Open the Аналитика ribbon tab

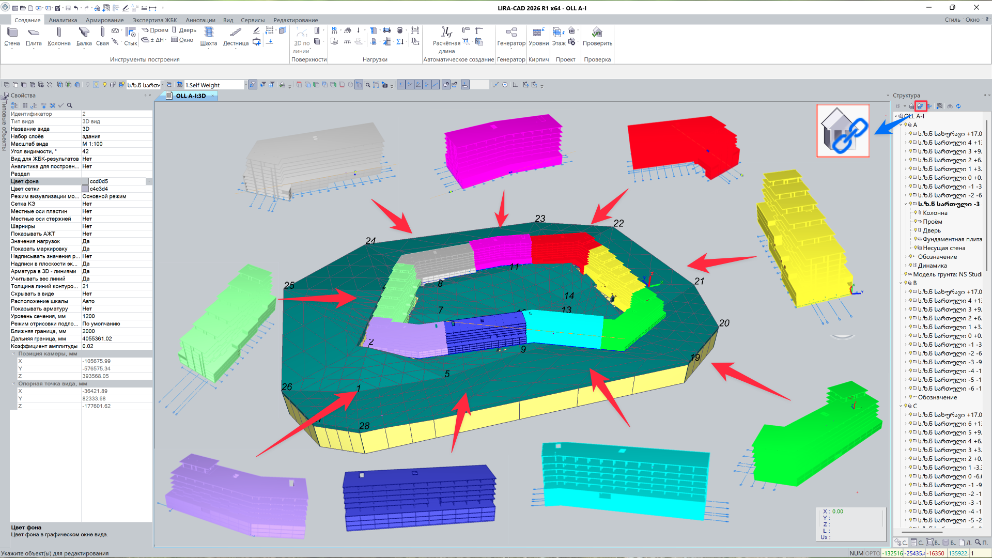click(63, 20)
